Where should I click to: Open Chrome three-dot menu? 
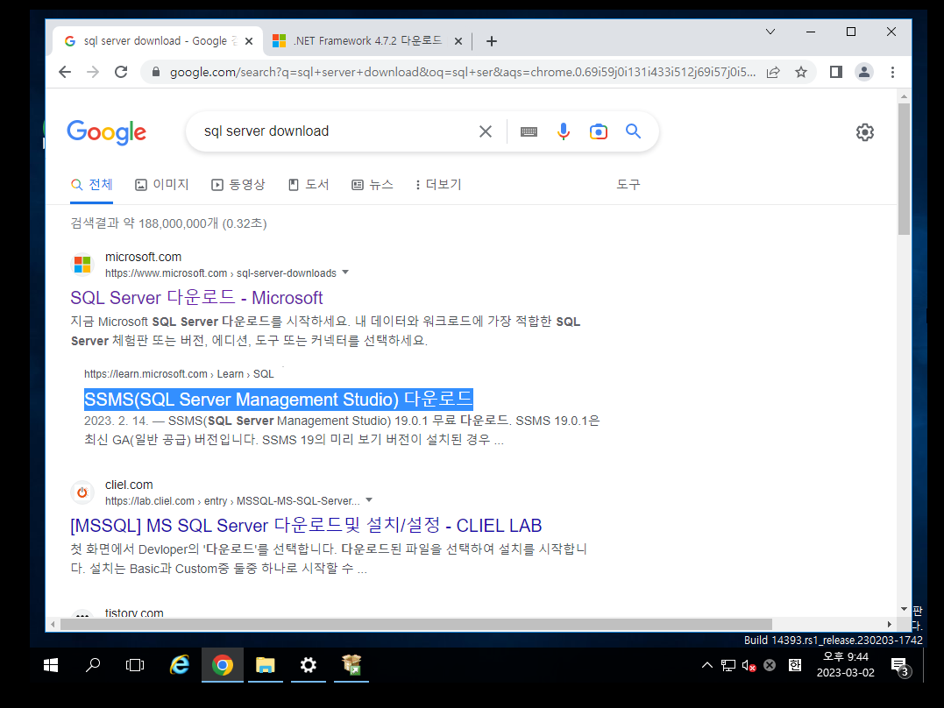(x=893, y=72)
